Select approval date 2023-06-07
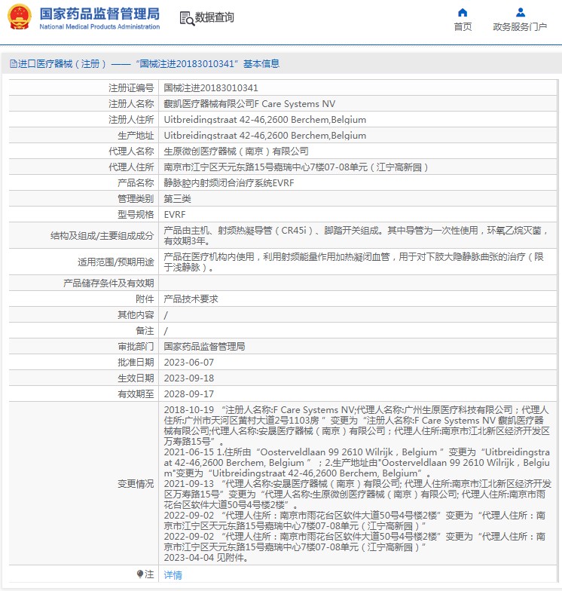This screenshot has height=591, width=562. 188,362
